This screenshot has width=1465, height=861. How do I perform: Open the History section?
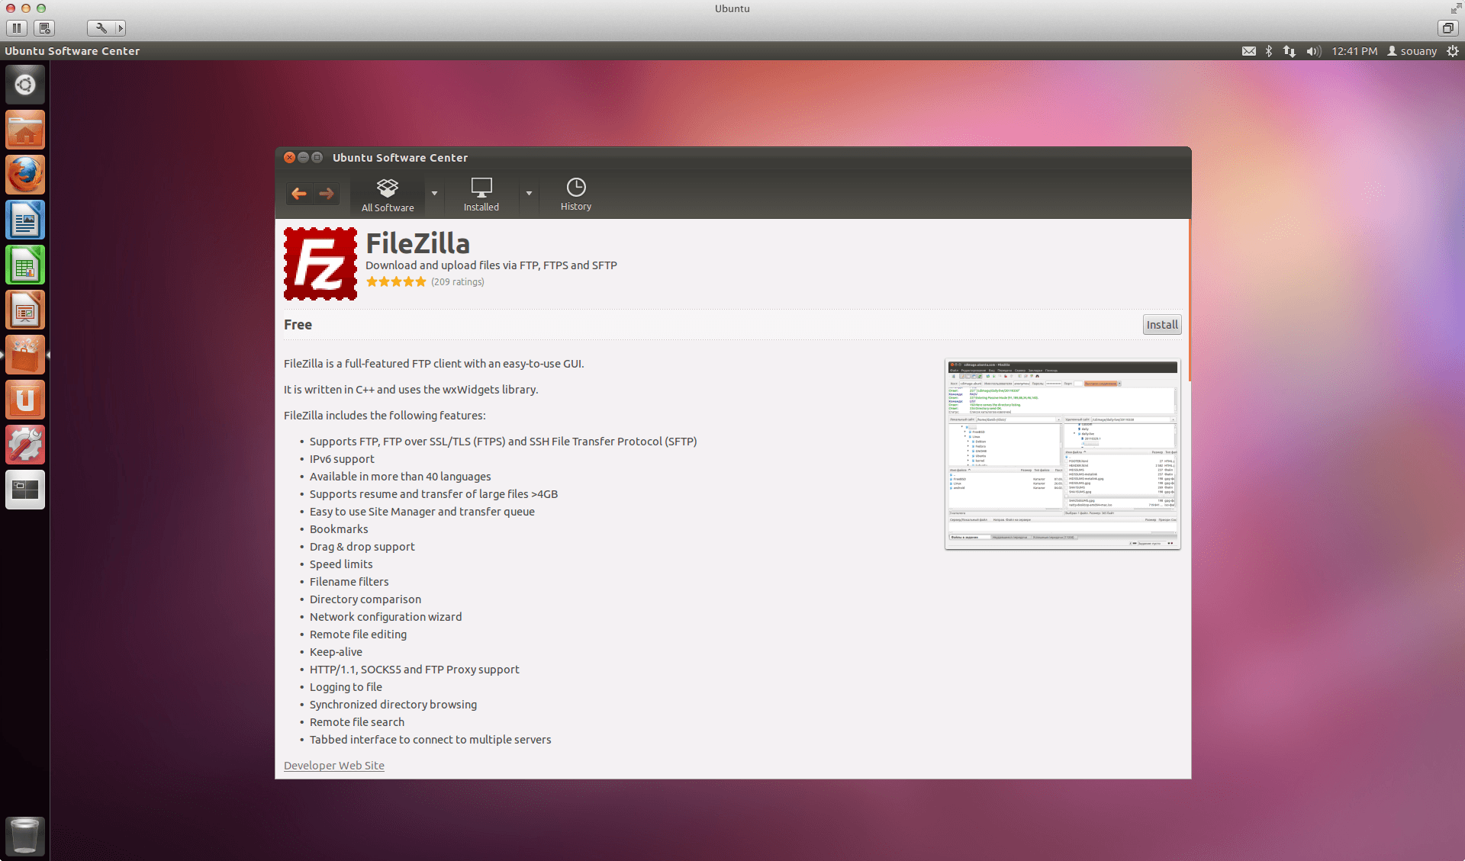click(576, 195)
